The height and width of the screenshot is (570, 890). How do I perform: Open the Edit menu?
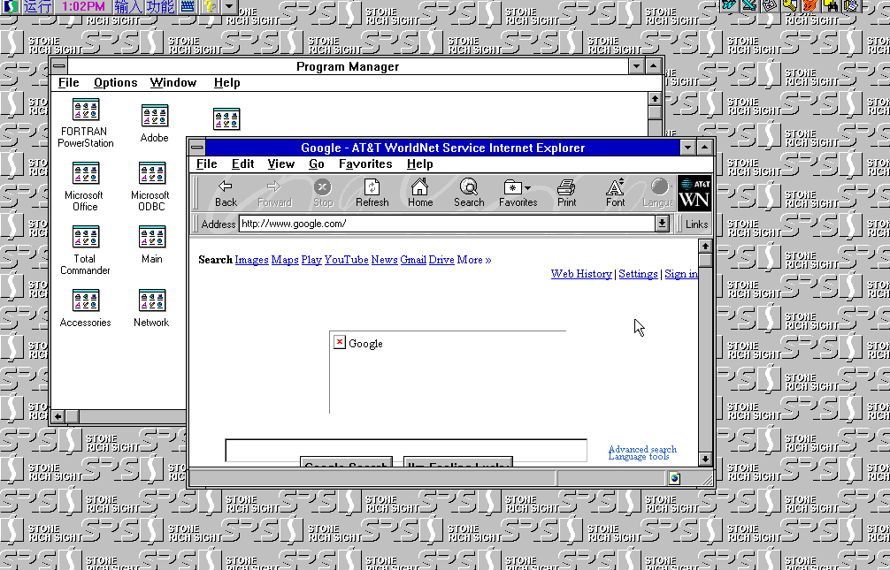243,163
